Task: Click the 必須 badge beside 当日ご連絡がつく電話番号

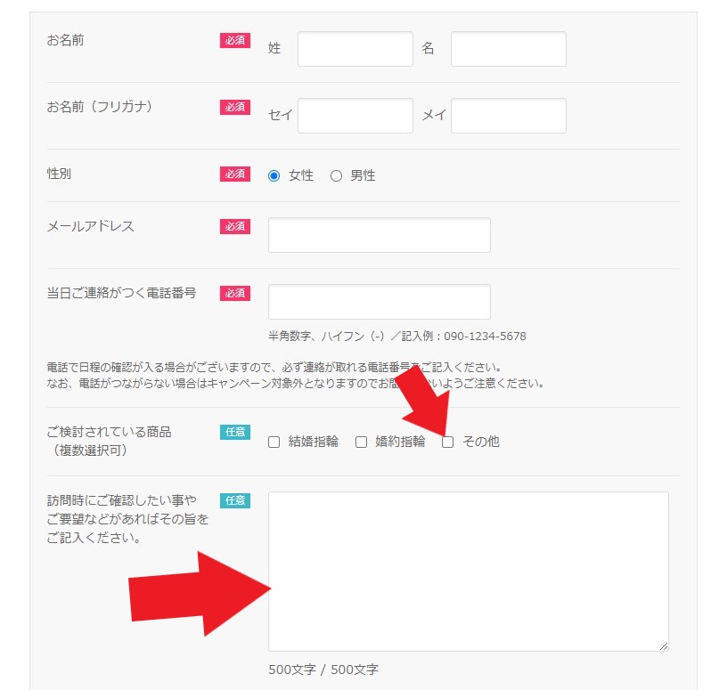Action: pyautogui.click(x=235, y=293)
